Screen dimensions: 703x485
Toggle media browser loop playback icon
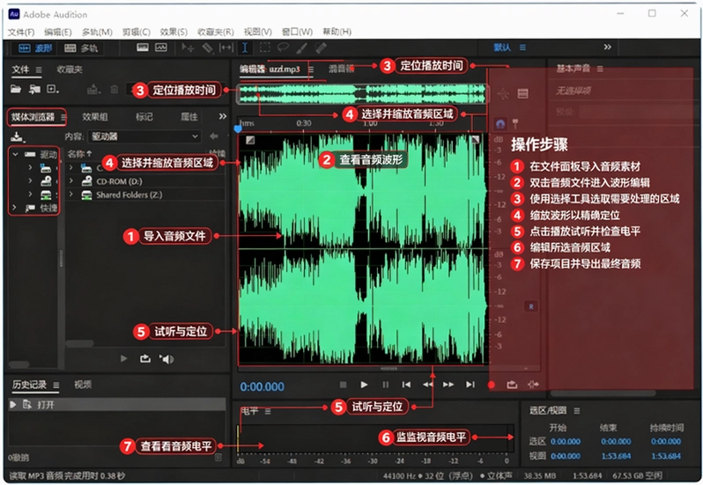click(144, 359)
